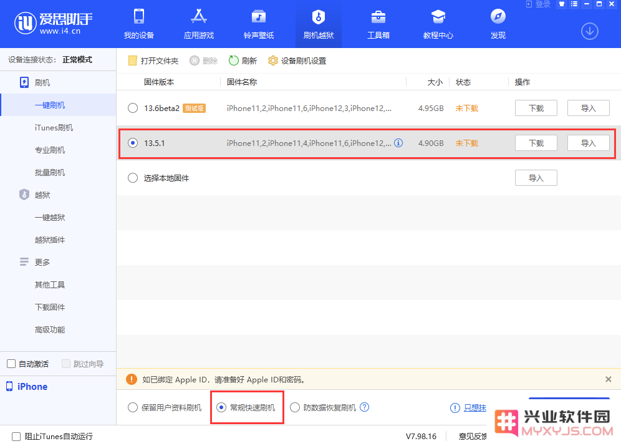621x446 pixels.
Task: Click 导入 for local firmware row
Action: tap(536, 178)
